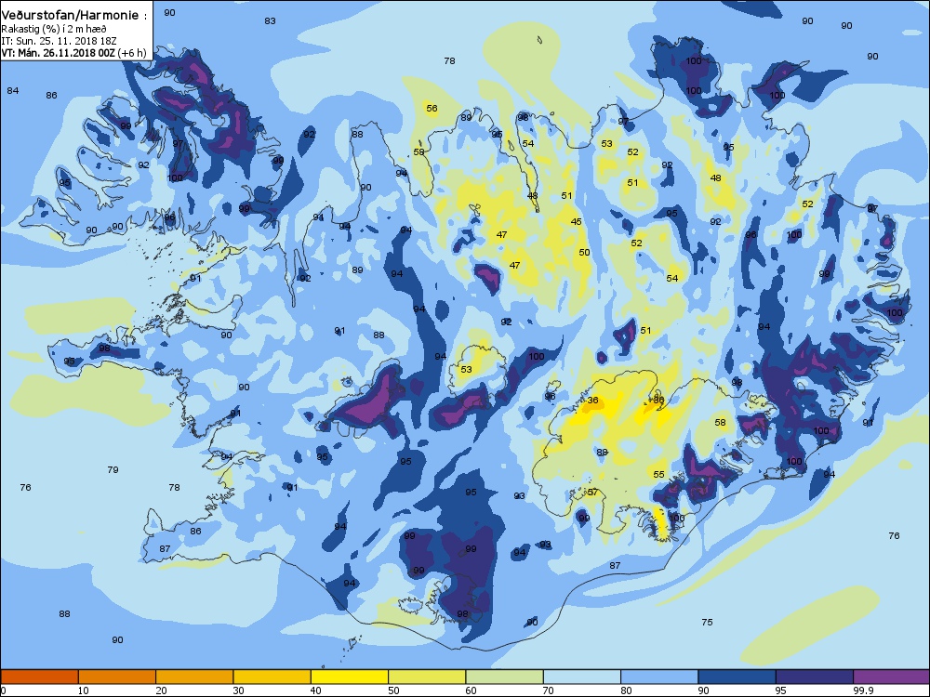Screen dimensions: 930x697
Task: Click the map value '75' in the southeastern sea
Action: [x=707, y=623]
